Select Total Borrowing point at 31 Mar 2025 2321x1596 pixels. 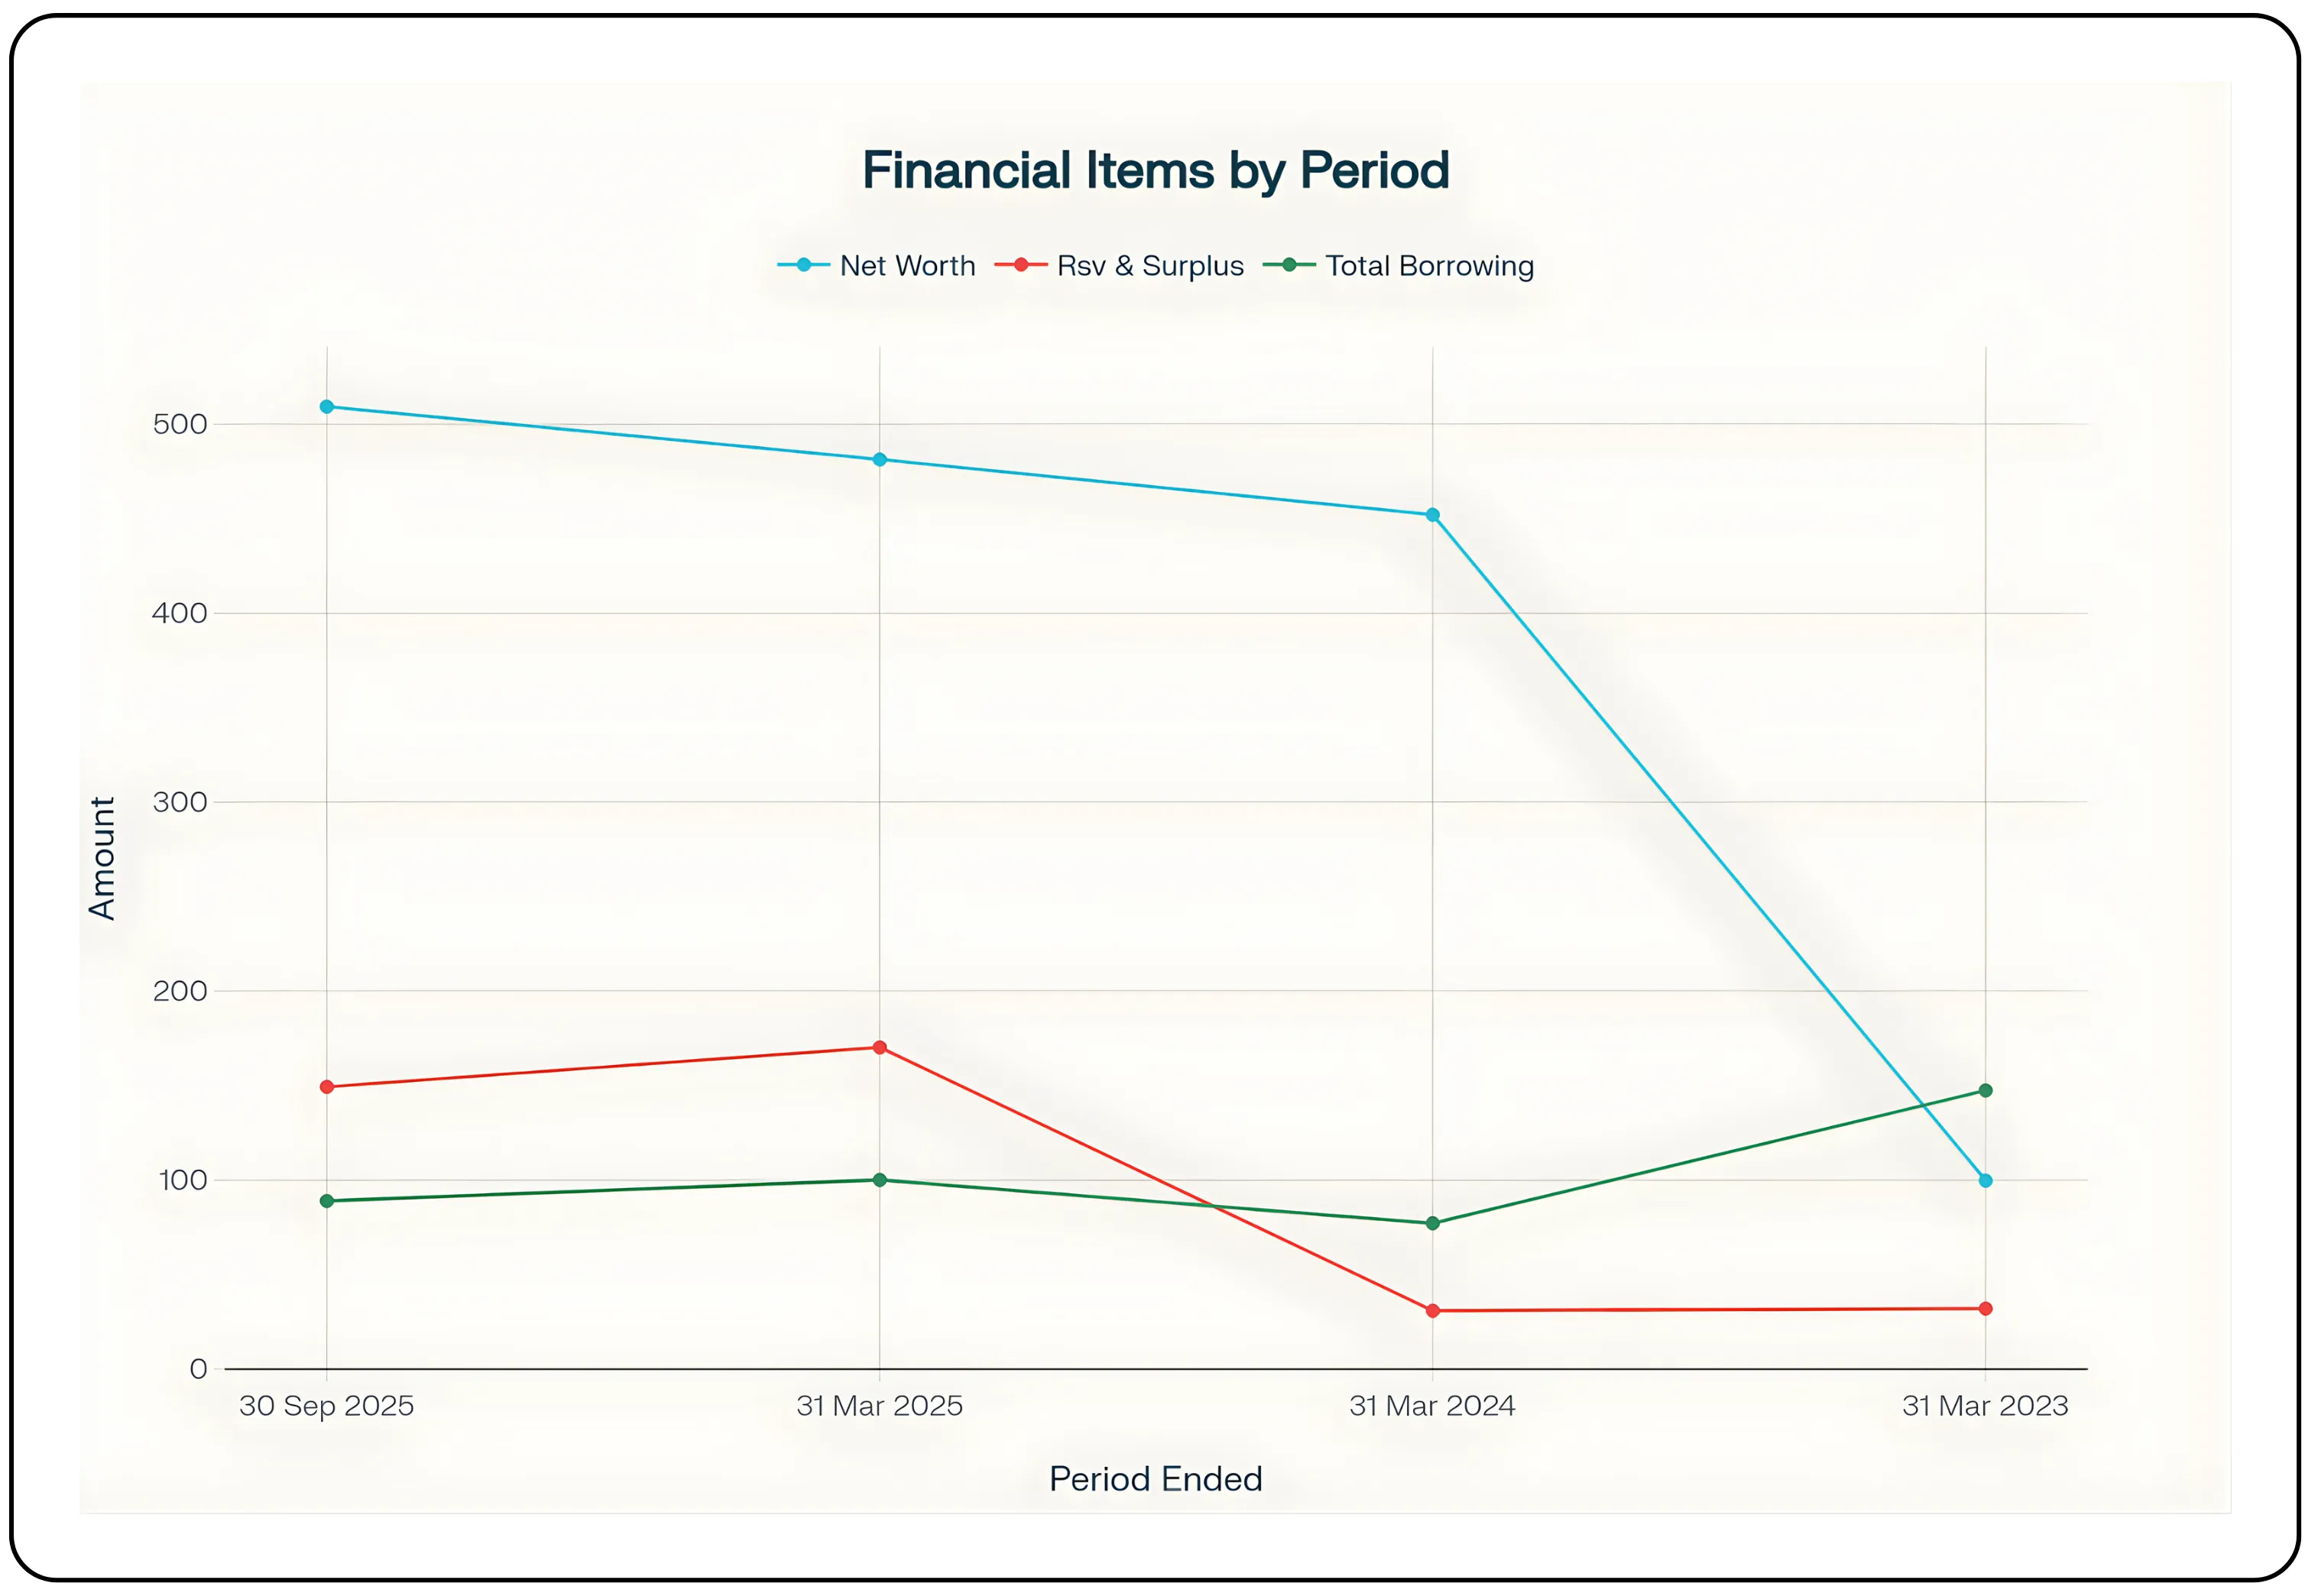[879, 1180]
